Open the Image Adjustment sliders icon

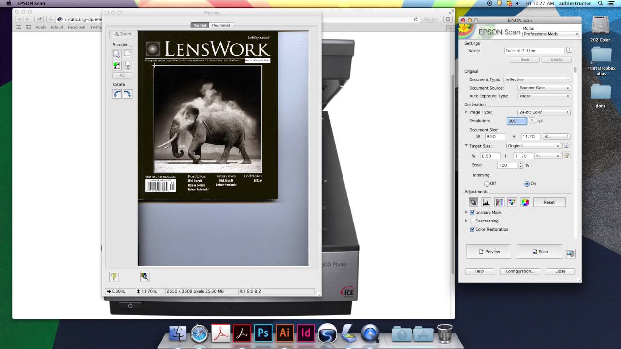(512, 202)
